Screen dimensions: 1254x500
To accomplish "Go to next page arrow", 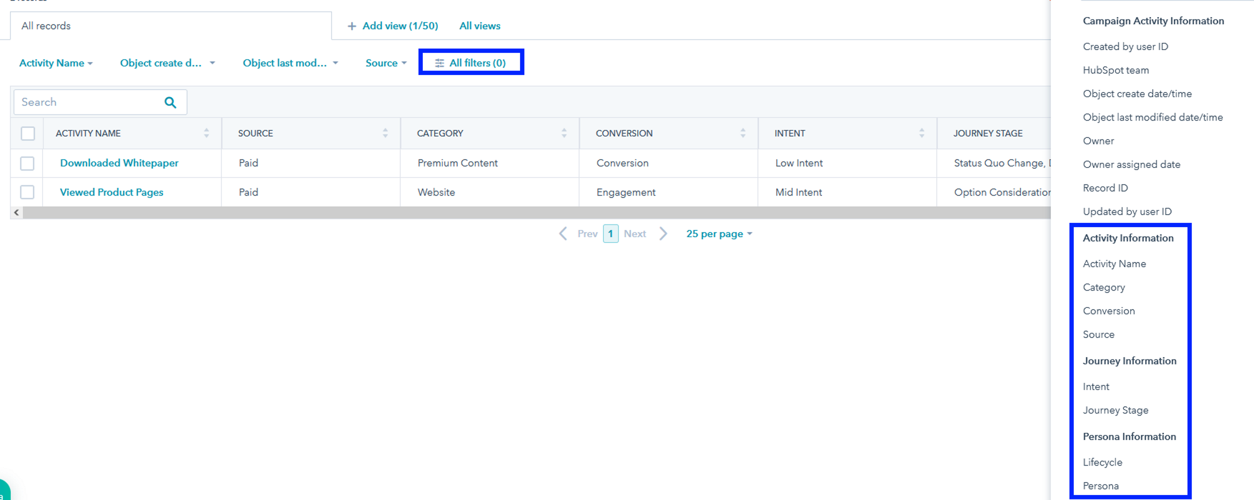I will click(663, 234).
